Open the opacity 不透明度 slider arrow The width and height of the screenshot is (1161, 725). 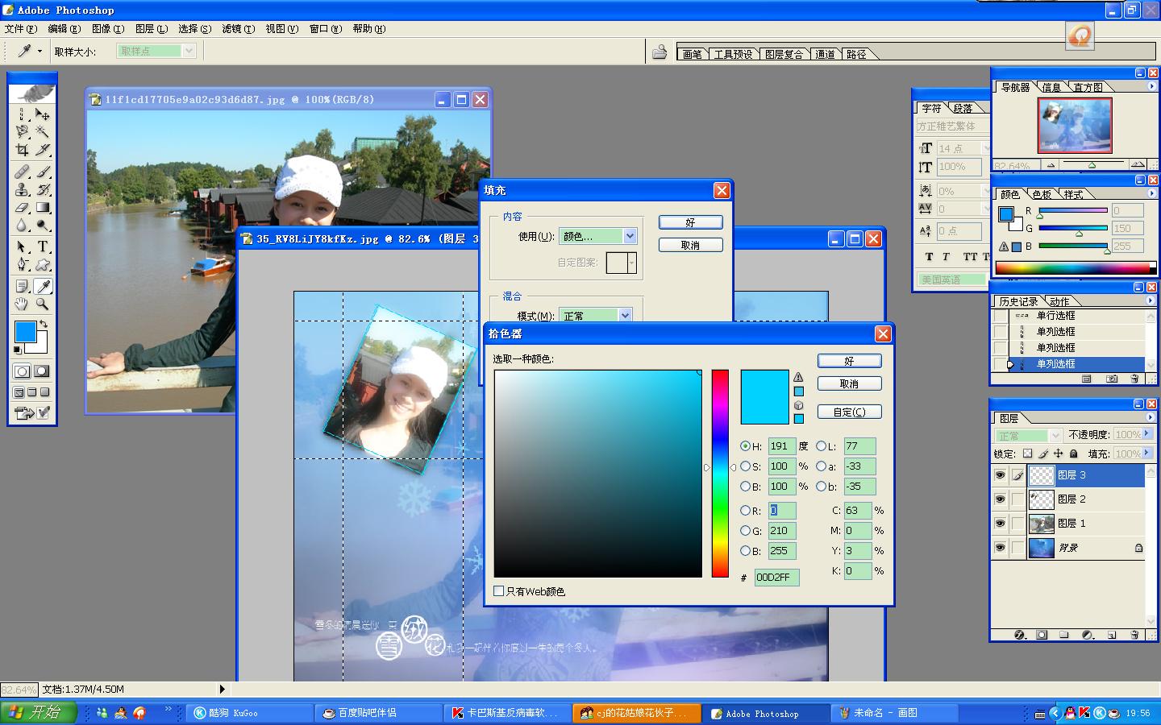tap(1146, 434)
